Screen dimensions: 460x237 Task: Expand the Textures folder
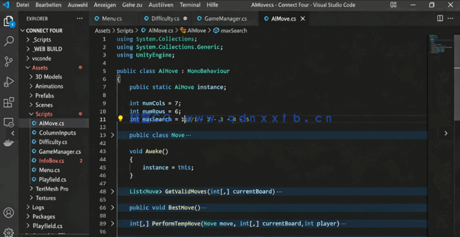53,198
